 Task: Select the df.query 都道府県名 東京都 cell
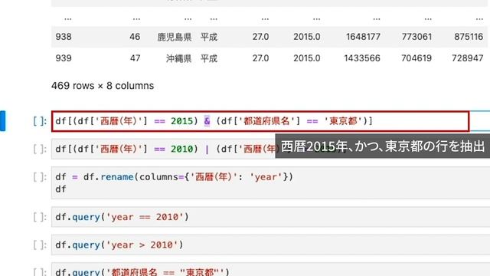click(x=270, y=269)
